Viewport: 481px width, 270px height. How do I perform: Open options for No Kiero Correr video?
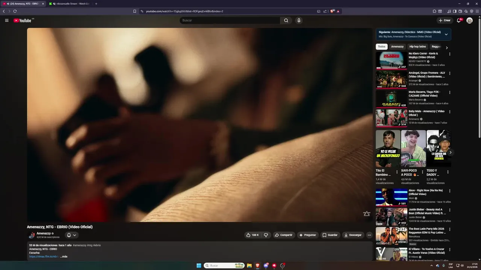coord(449,54)
